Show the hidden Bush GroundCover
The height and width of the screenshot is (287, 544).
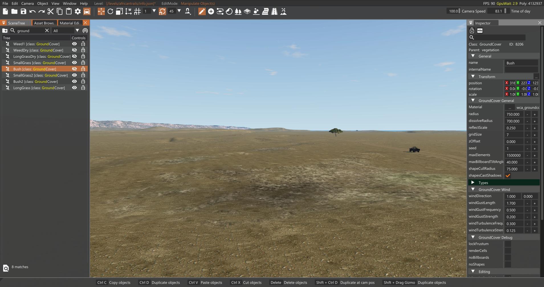click(x=74, y=69)
